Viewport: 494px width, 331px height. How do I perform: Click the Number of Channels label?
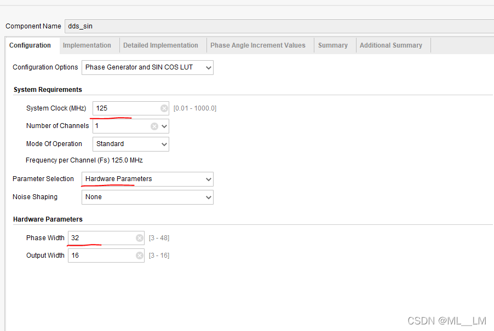(x=58, y=126)
